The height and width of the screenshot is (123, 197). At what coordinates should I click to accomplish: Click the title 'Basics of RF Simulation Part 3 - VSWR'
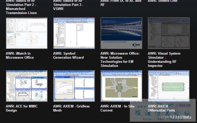tap(68, 5)
